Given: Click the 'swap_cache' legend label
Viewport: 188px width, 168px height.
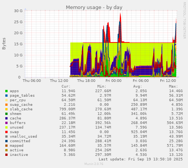Looking at the screenshot, I should [21, 105].
